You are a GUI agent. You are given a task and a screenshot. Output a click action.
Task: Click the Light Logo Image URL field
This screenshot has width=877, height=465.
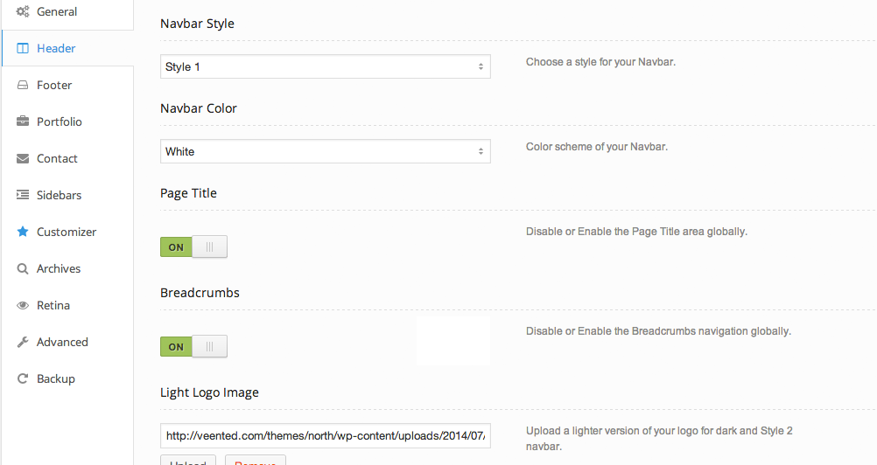tap(325, 435)
